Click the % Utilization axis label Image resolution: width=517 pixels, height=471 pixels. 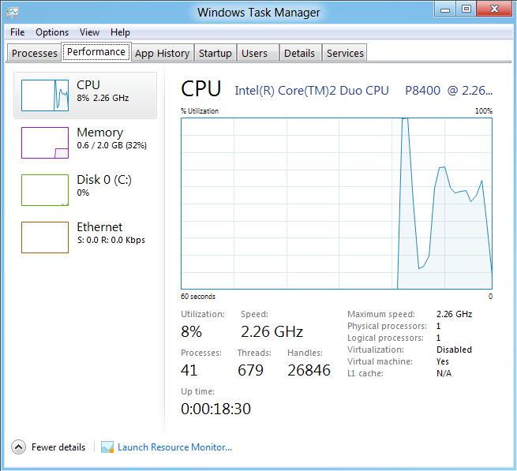tap(200, 111)
